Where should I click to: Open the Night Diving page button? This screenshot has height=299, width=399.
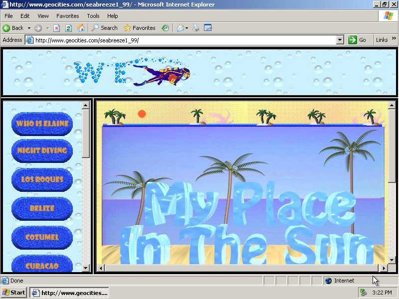(42, 151)
